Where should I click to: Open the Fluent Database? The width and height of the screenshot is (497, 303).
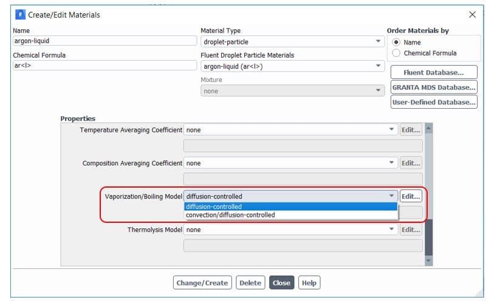(x=433, y=73)
